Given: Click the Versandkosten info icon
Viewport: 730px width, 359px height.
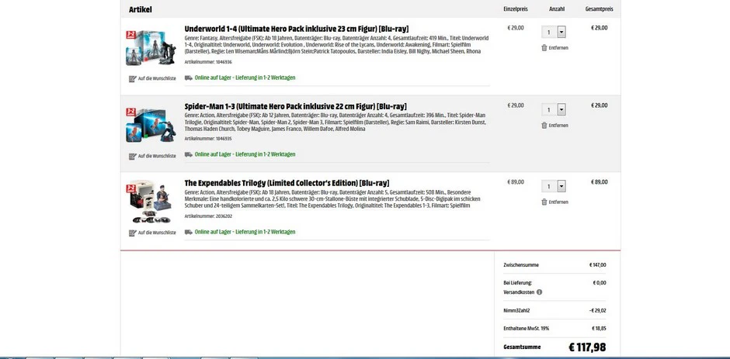Looking at the screenshot, I should 539,292.
